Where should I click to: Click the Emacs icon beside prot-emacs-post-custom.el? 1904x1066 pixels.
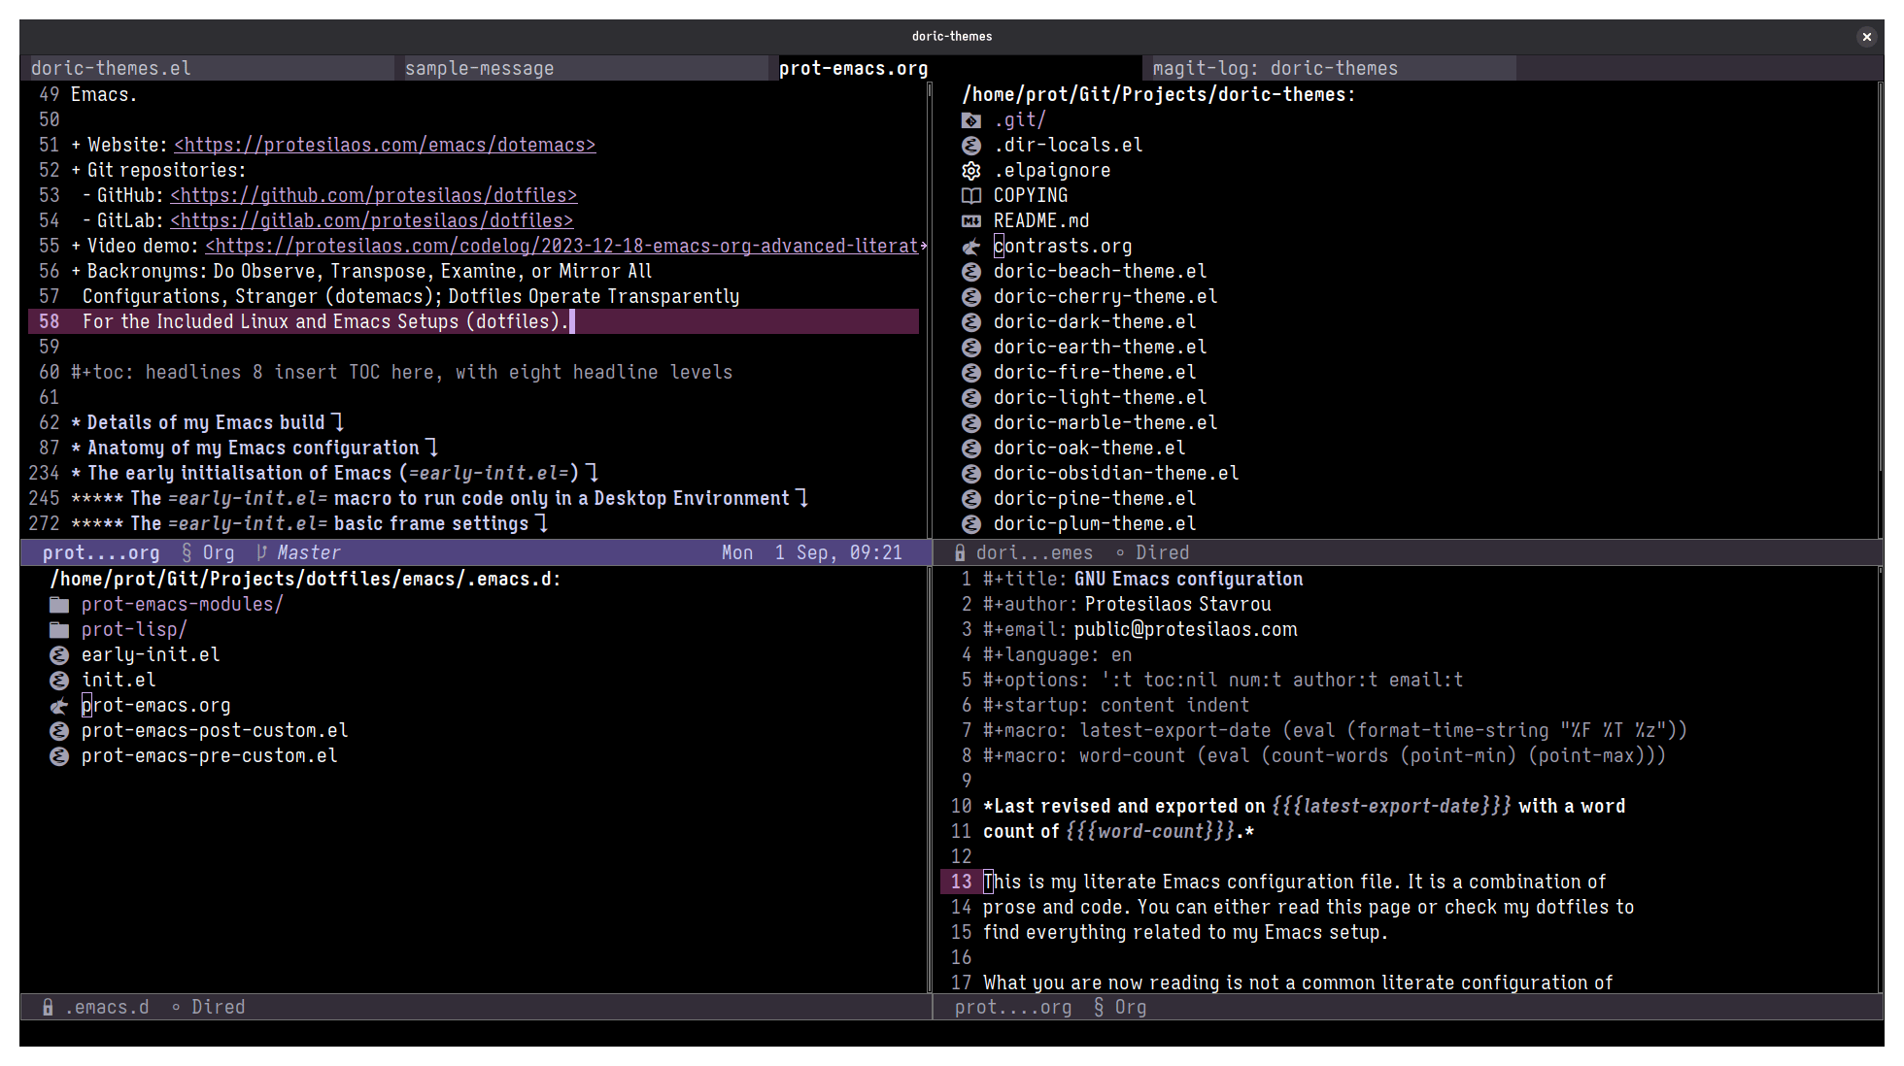[x=59, y=731]
